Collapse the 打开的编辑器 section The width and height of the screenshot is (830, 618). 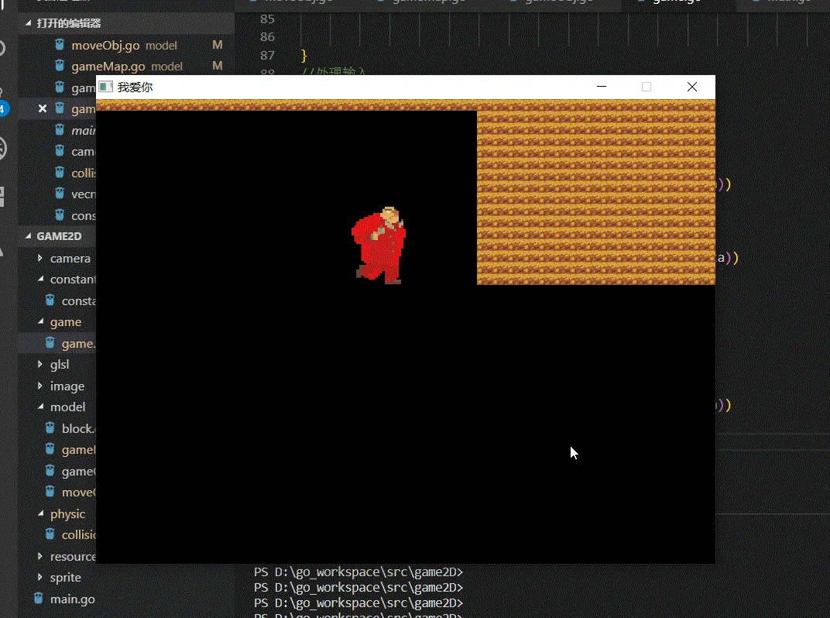coord(28,23)
